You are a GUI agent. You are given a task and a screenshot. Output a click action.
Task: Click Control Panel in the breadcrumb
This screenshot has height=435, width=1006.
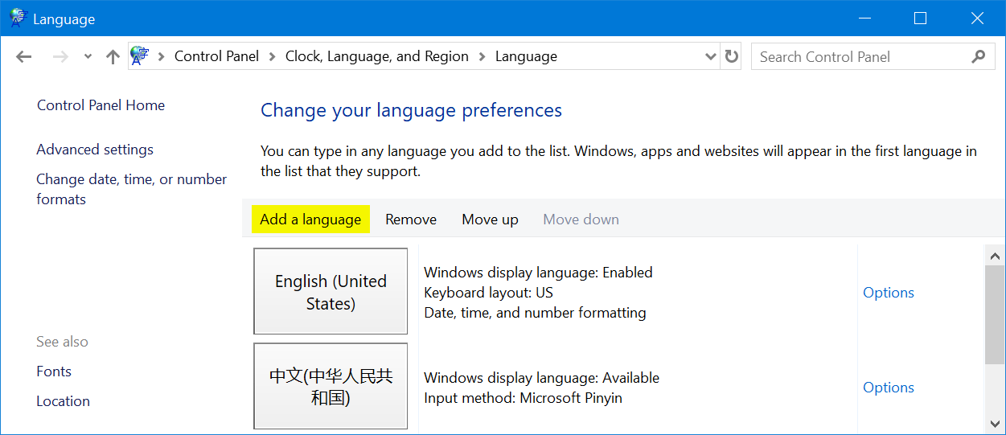coord(216,56)
